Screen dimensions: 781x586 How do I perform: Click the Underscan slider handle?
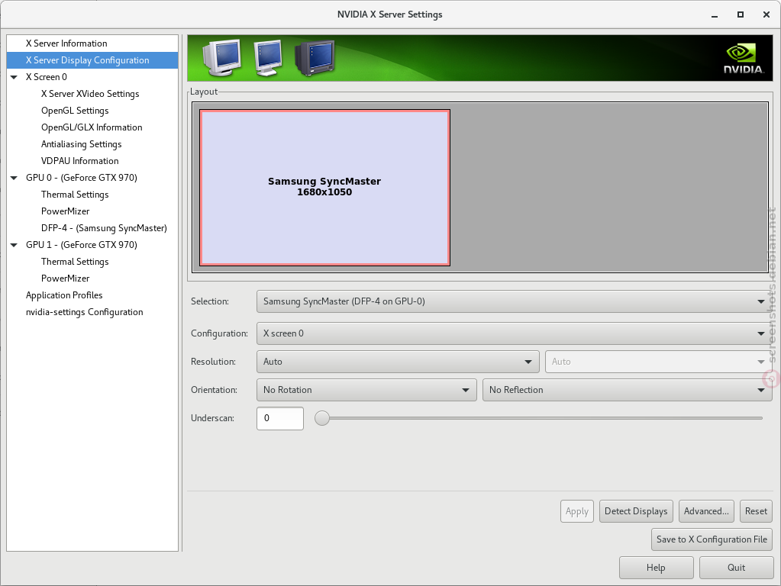(x=322, y=418)
